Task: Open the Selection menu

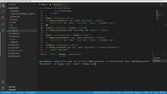Action: click(x=9, y=1)
